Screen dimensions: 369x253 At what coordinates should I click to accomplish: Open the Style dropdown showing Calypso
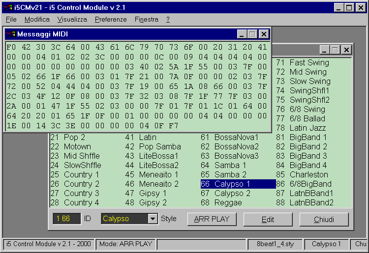(x=153, y=219)
